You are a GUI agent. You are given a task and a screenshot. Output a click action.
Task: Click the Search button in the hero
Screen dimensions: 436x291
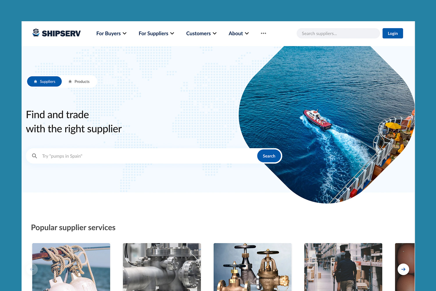point(269,156)
